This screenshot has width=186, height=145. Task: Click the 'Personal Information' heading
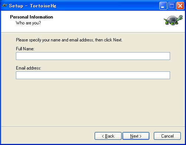[31, 17]
